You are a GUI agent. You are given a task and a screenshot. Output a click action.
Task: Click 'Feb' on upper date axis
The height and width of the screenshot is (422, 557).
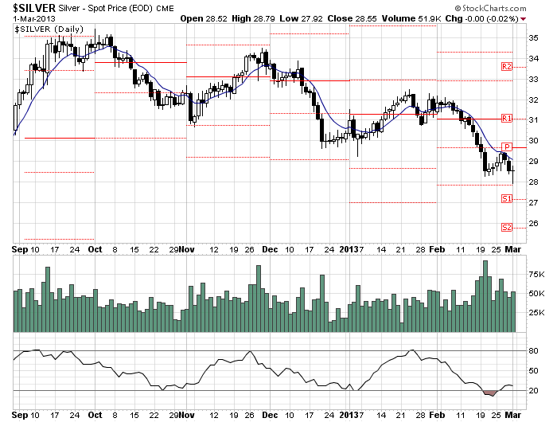coord(437,249)
